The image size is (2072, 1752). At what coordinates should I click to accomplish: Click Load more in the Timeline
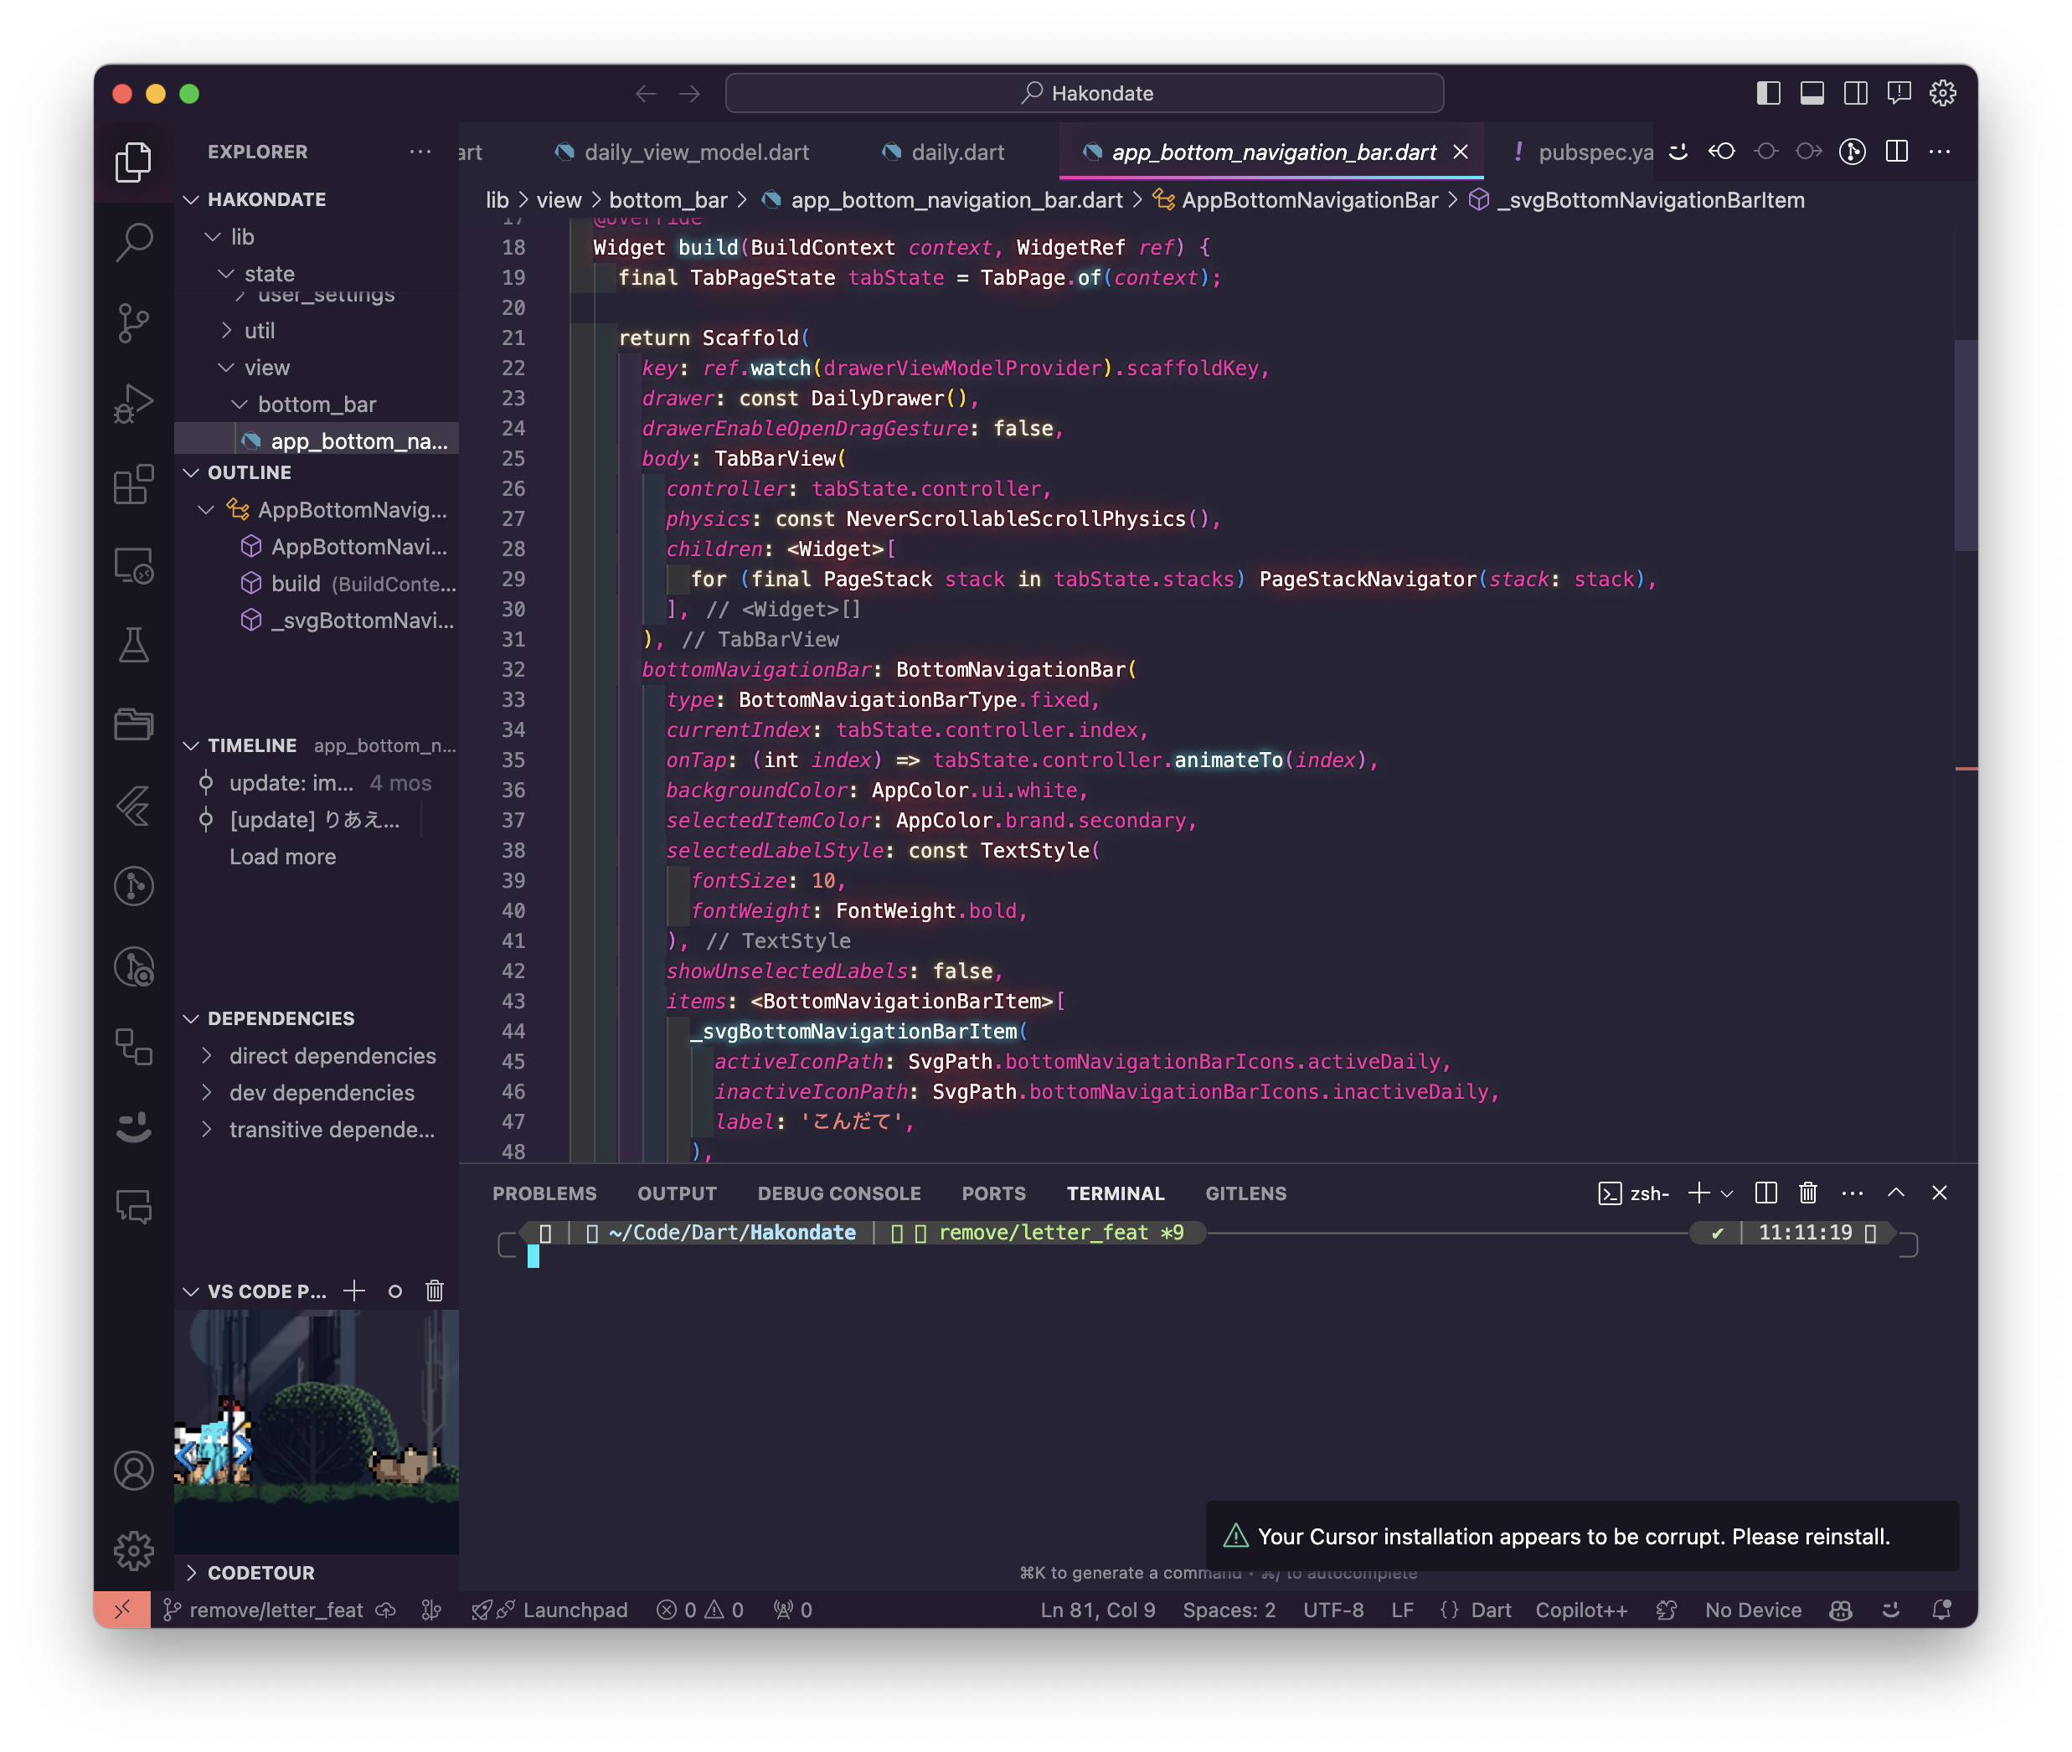tap(282, 857)
